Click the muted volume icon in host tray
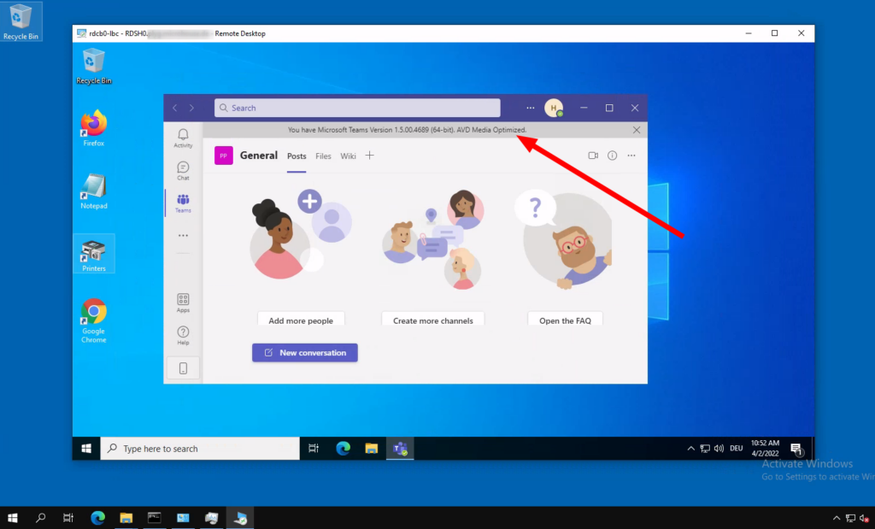The width and height of the screenshot is (875, 529). [865, 519]
